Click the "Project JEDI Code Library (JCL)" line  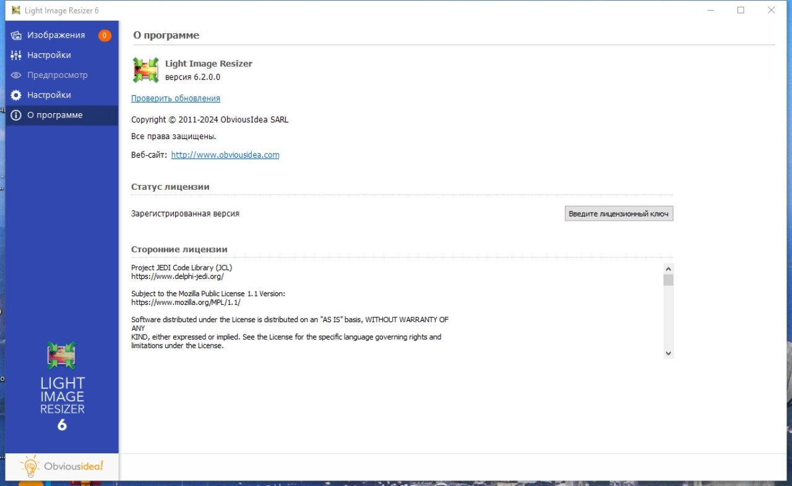(x=182, y=268)
